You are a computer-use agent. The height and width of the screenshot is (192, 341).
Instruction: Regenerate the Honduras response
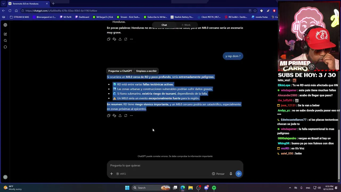(126, 39)
